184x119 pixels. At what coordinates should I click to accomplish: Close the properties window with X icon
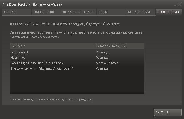180,4
